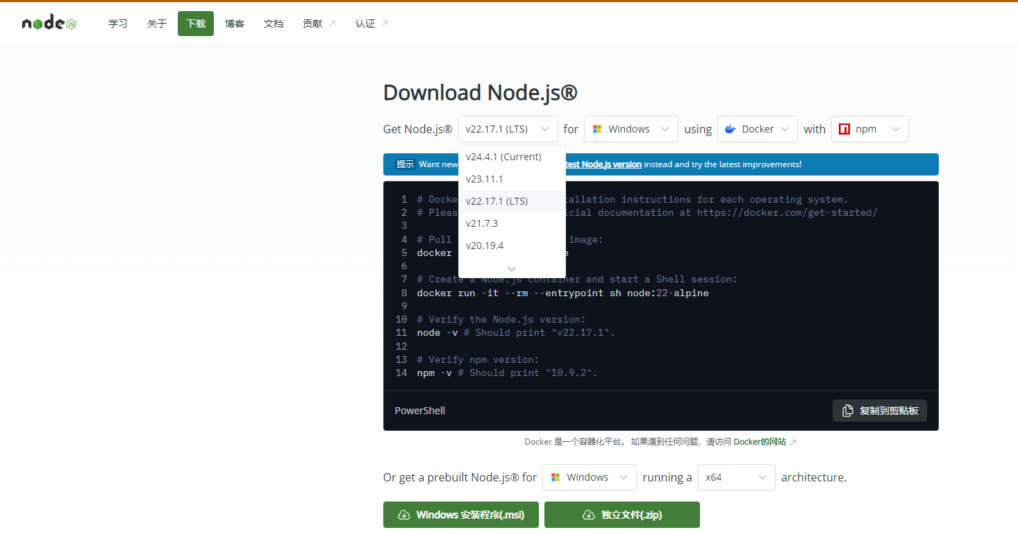Click the npm -v command on line 14

point(507,373)
